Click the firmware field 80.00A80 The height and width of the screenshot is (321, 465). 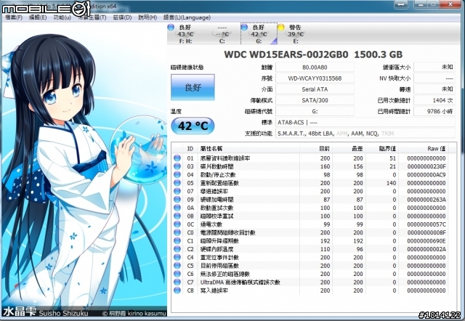pos(315,68)
